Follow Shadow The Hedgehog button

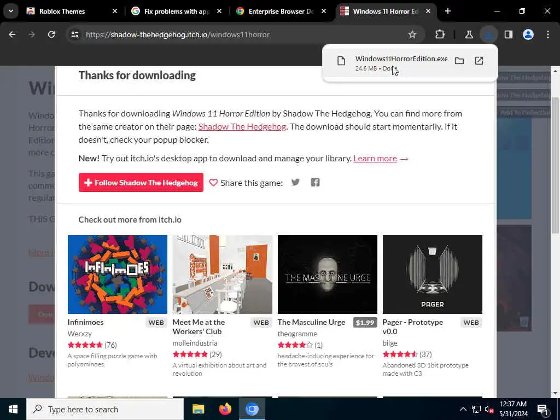tap(141, 183)
